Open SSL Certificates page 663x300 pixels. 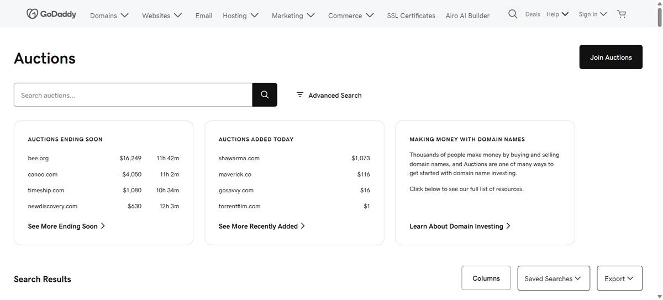pos(411,15)
